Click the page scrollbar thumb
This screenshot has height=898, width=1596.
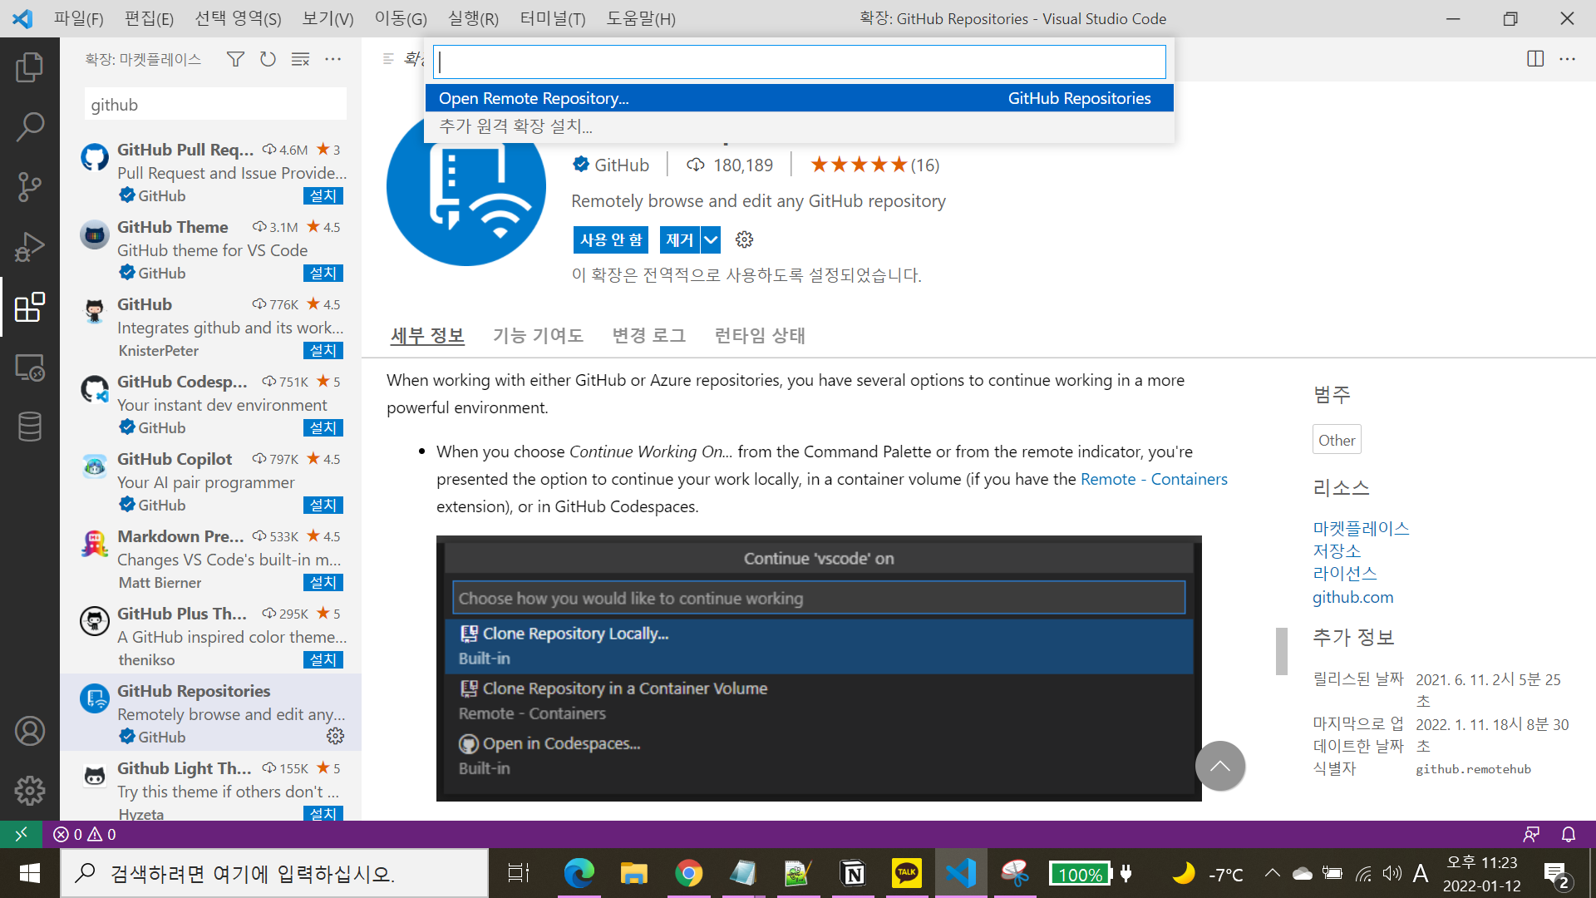(1281, 651)
